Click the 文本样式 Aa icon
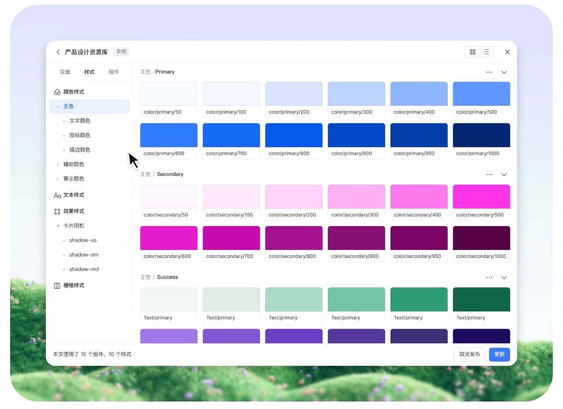 pyautogui.click(x=57, y=195)
